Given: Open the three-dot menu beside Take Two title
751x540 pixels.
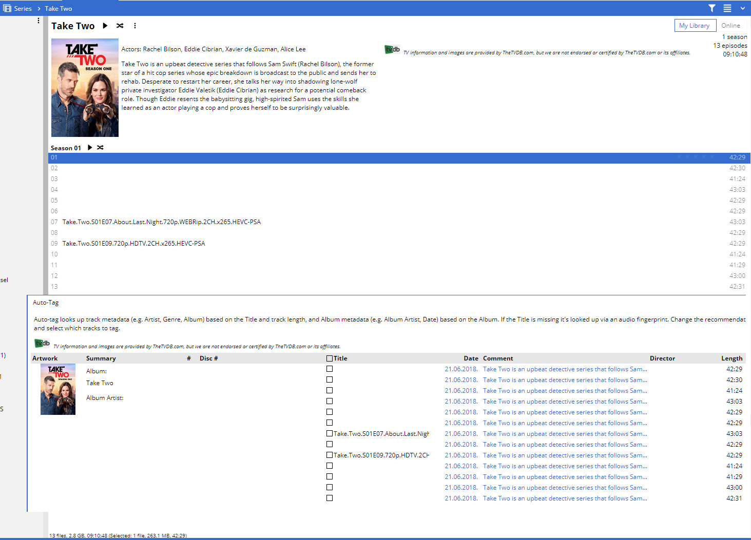Looking at the screenshot, I should (x=135, y=26).
